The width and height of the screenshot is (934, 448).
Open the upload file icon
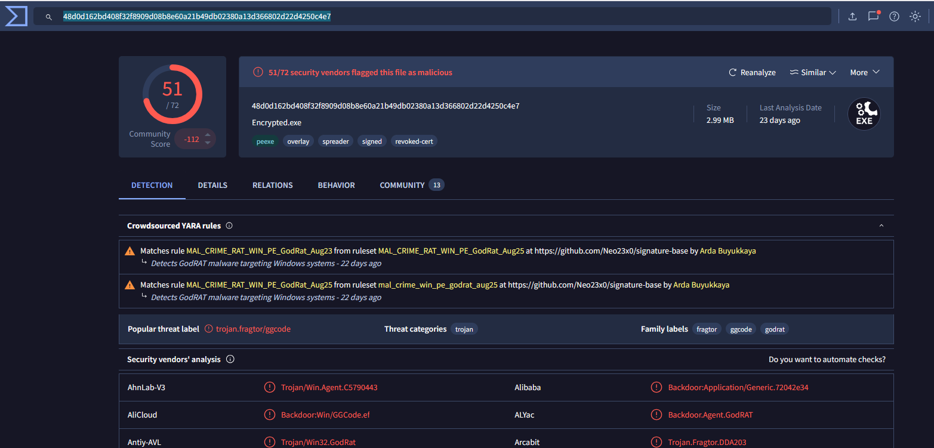pos(852,17)
